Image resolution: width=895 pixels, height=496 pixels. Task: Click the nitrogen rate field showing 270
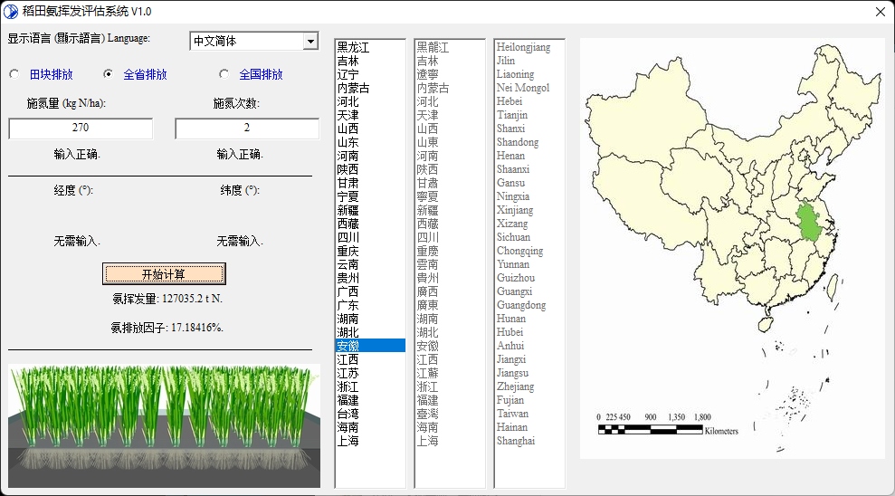(x=81, y=129)
